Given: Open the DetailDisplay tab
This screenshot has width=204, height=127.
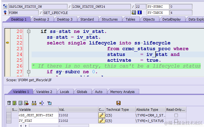Looking at the screenshot, I should 172,19.
